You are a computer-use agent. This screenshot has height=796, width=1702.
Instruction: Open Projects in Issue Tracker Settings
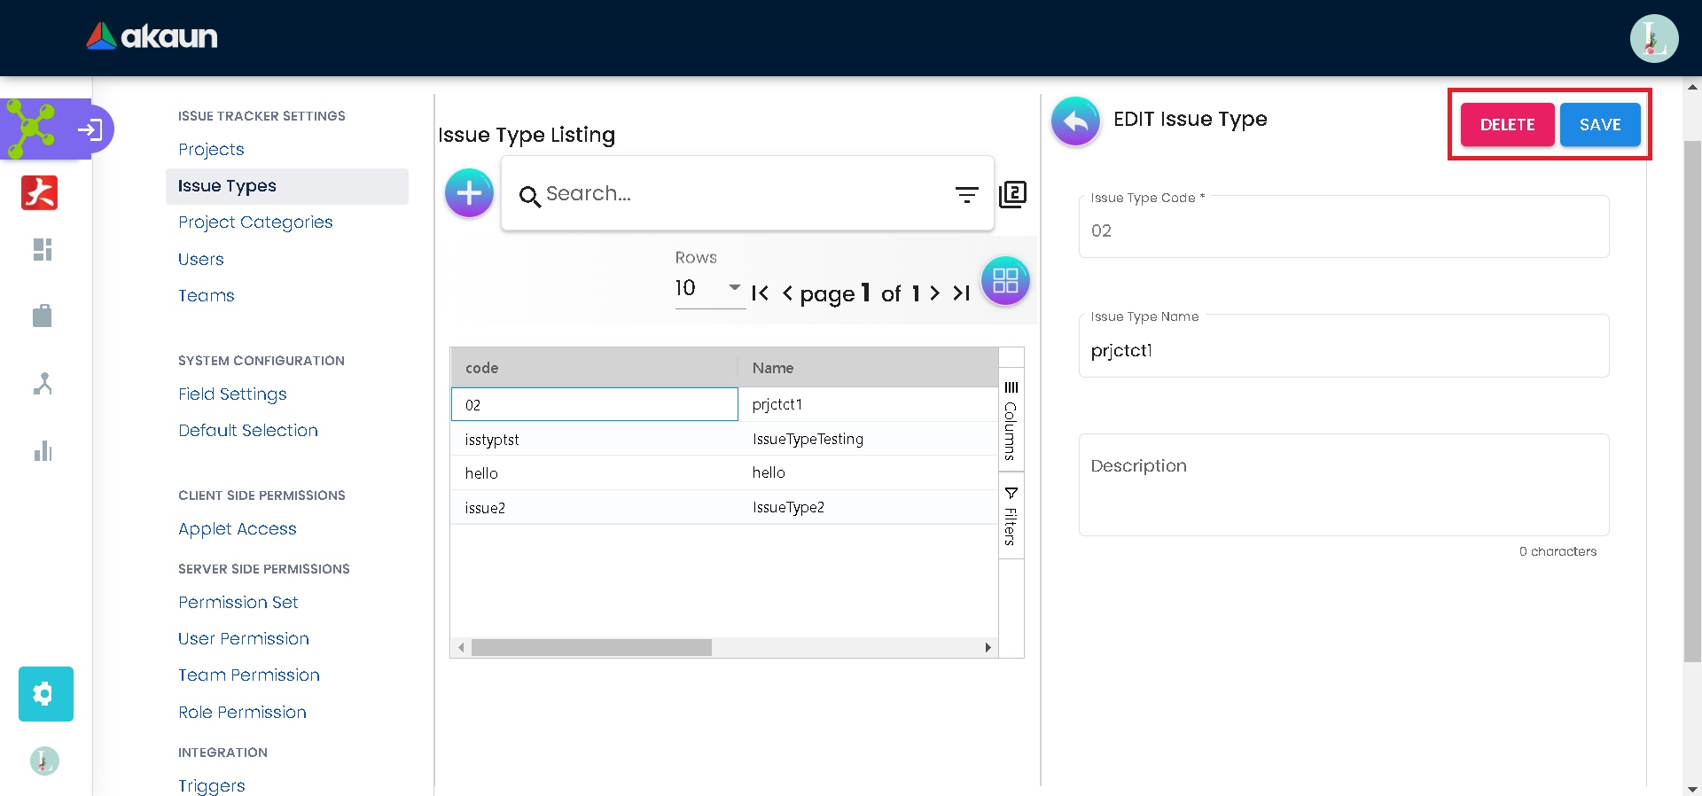pos(211,150)
